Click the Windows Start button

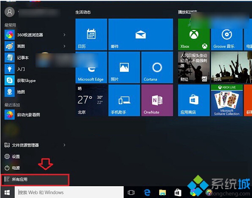tap(7, 192)
